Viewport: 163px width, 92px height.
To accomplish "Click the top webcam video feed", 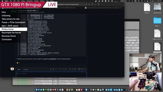I will (x=145, y=63).
